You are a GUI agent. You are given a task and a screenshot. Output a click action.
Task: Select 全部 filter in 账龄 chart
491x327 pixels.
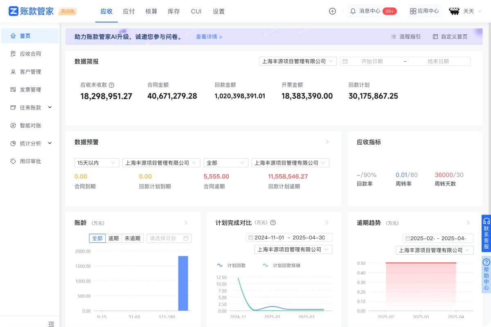[97, 238]
